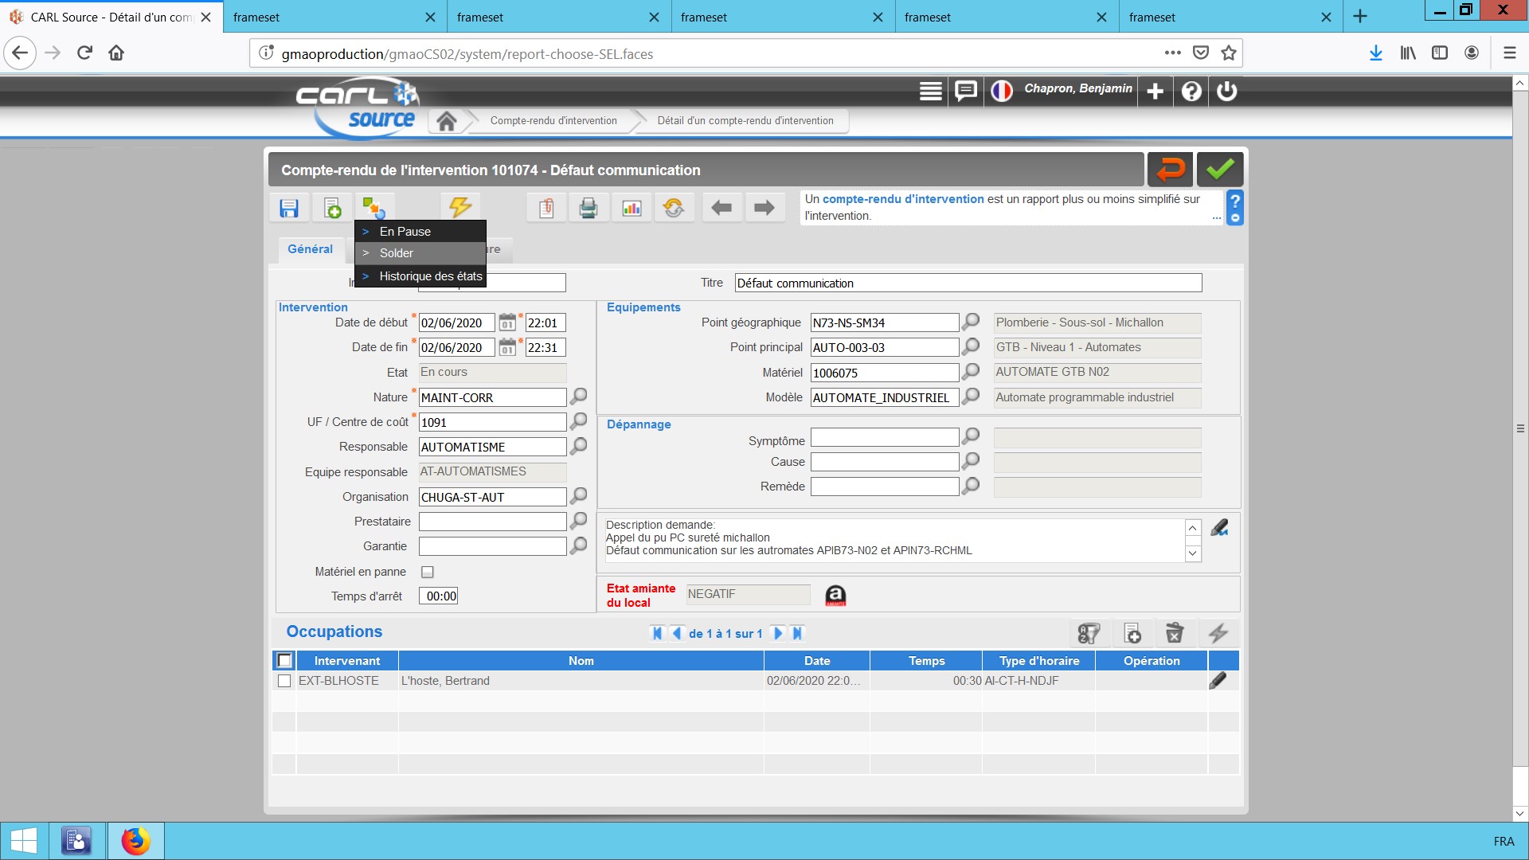Toggle the Matériel en panne checkbox

[428, 573]
